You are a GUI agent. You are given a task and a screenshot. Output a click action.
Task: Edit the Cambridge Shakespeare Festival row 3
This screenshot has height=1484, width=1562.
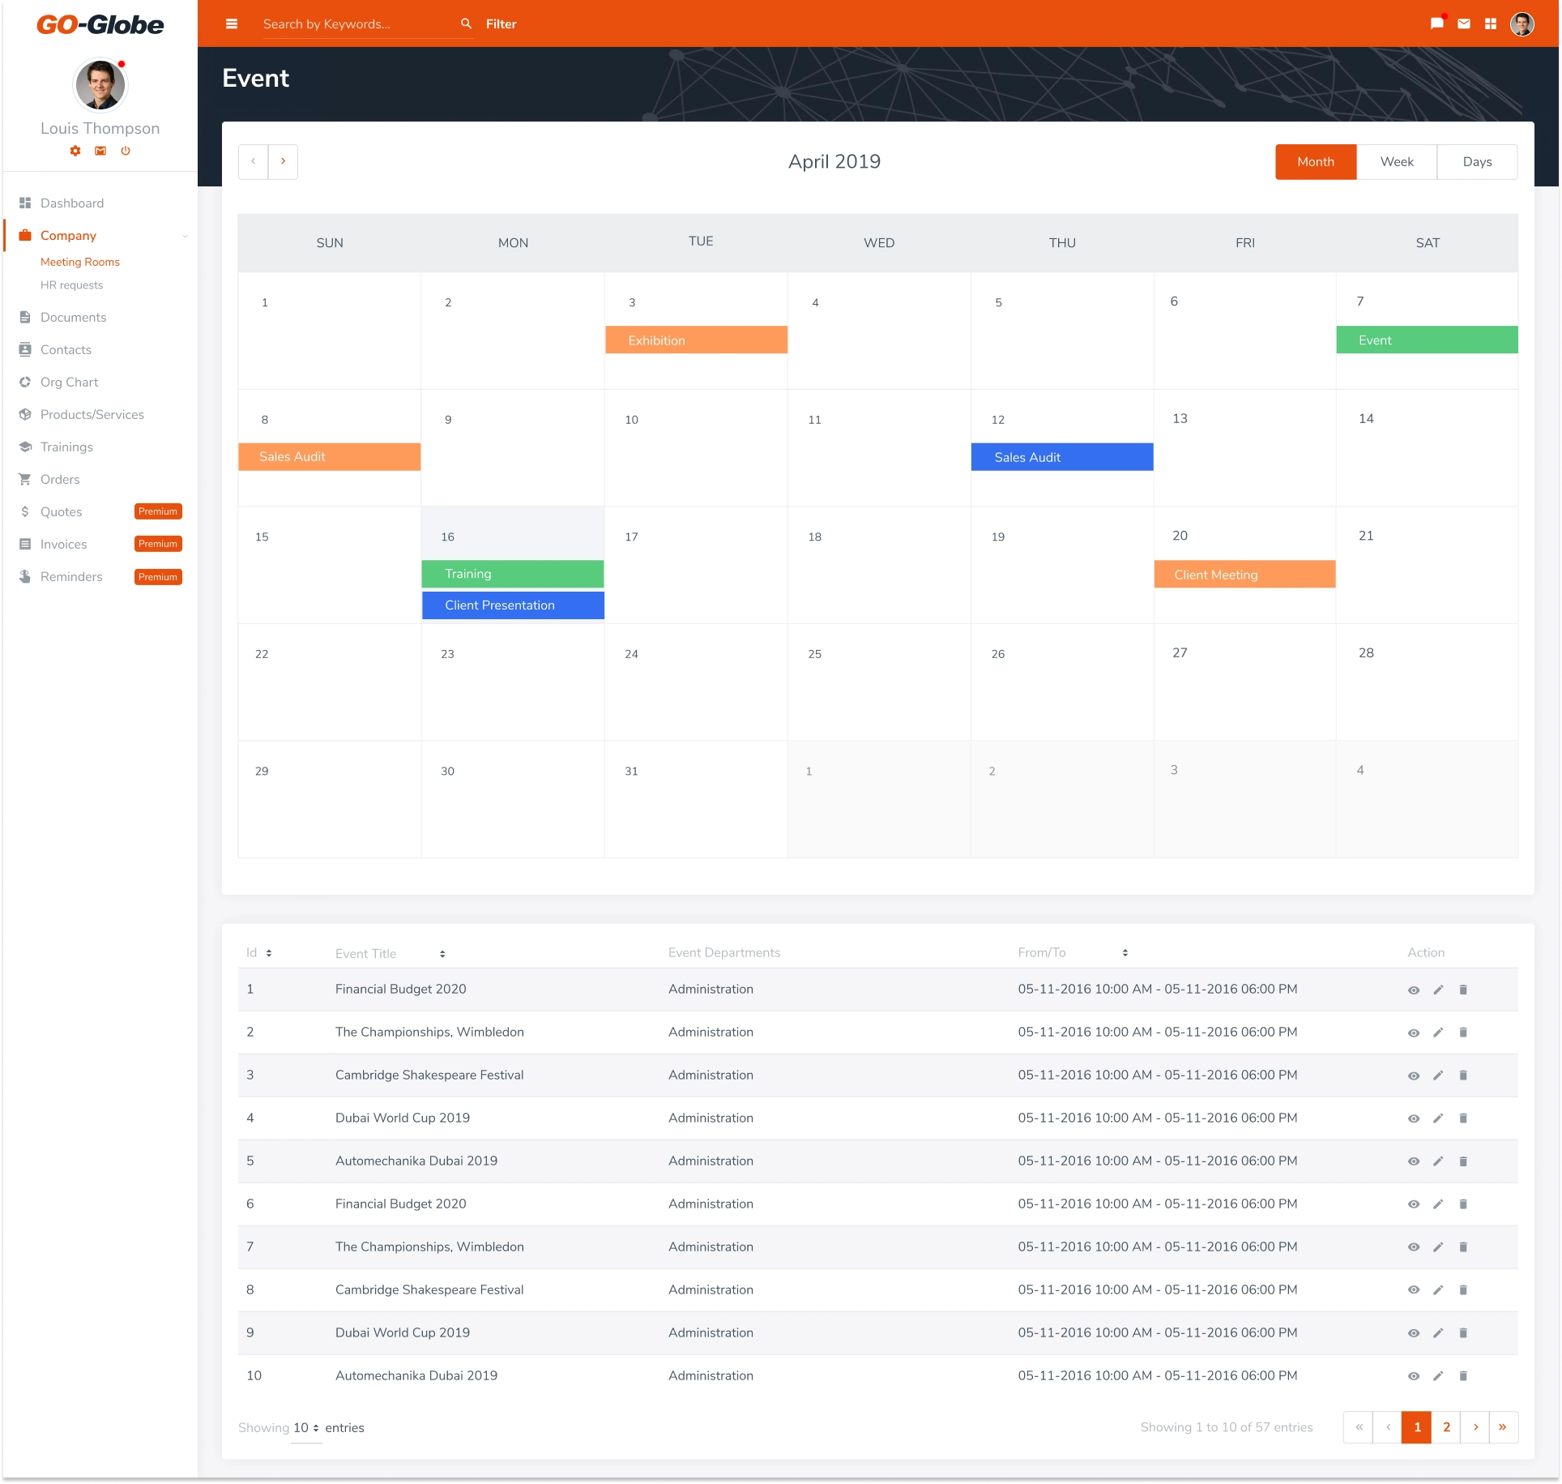(x=1438, y=1076)
